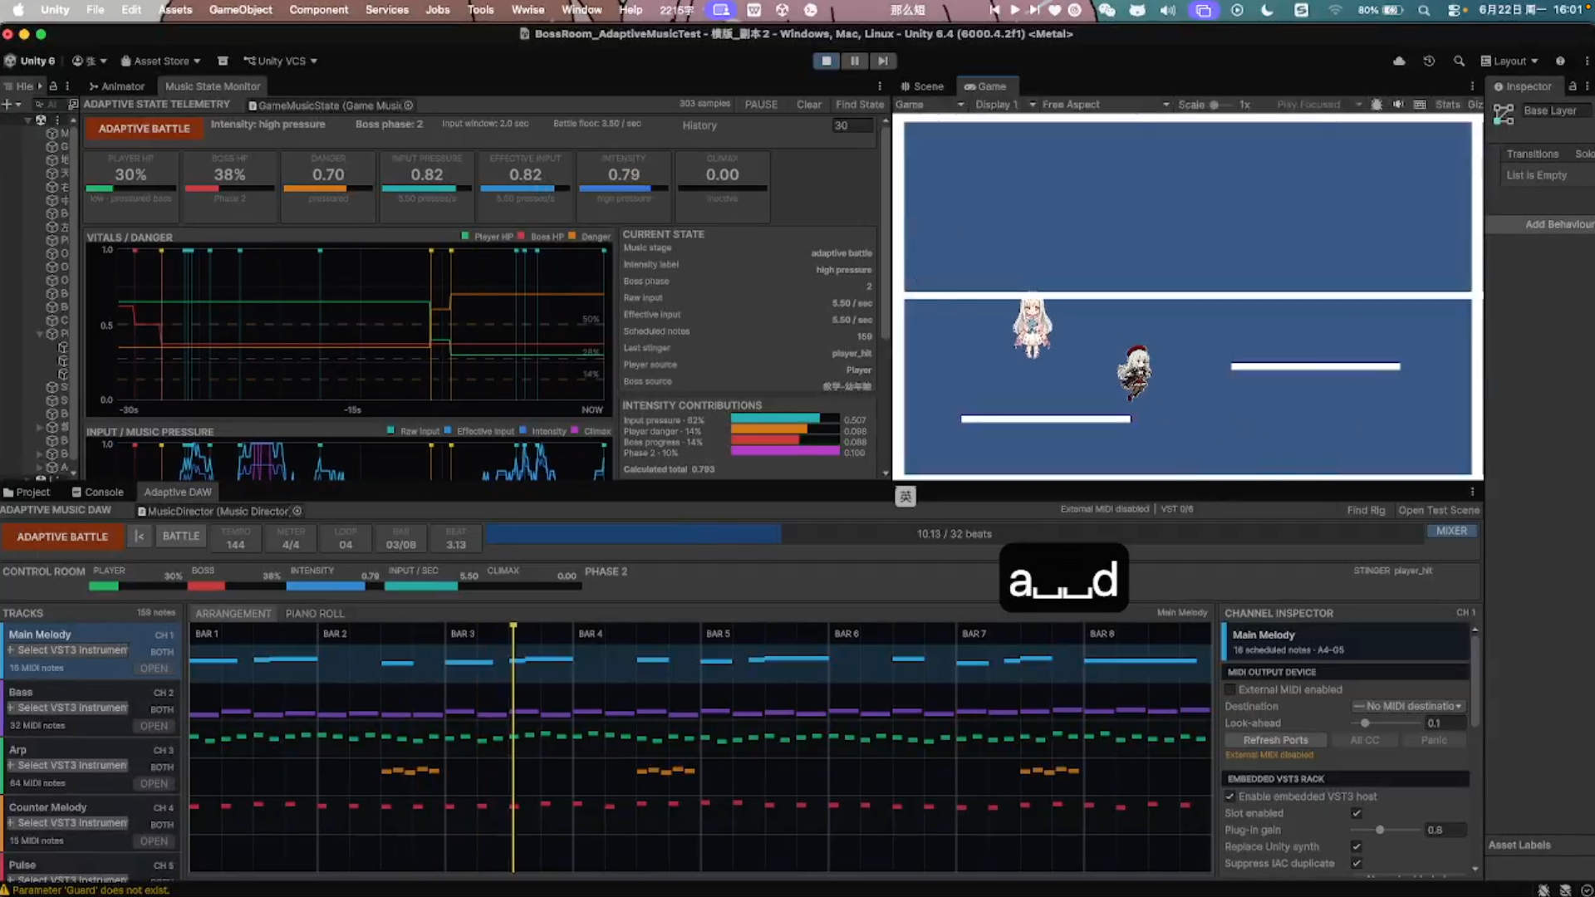1595x897 pixels.
Task: Click OPEN on the Main Melody track
Action: [154, 669]
